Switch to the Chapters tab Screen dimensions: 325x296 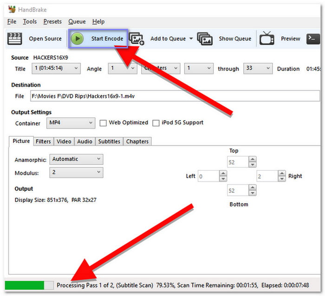tap(137, 142)
